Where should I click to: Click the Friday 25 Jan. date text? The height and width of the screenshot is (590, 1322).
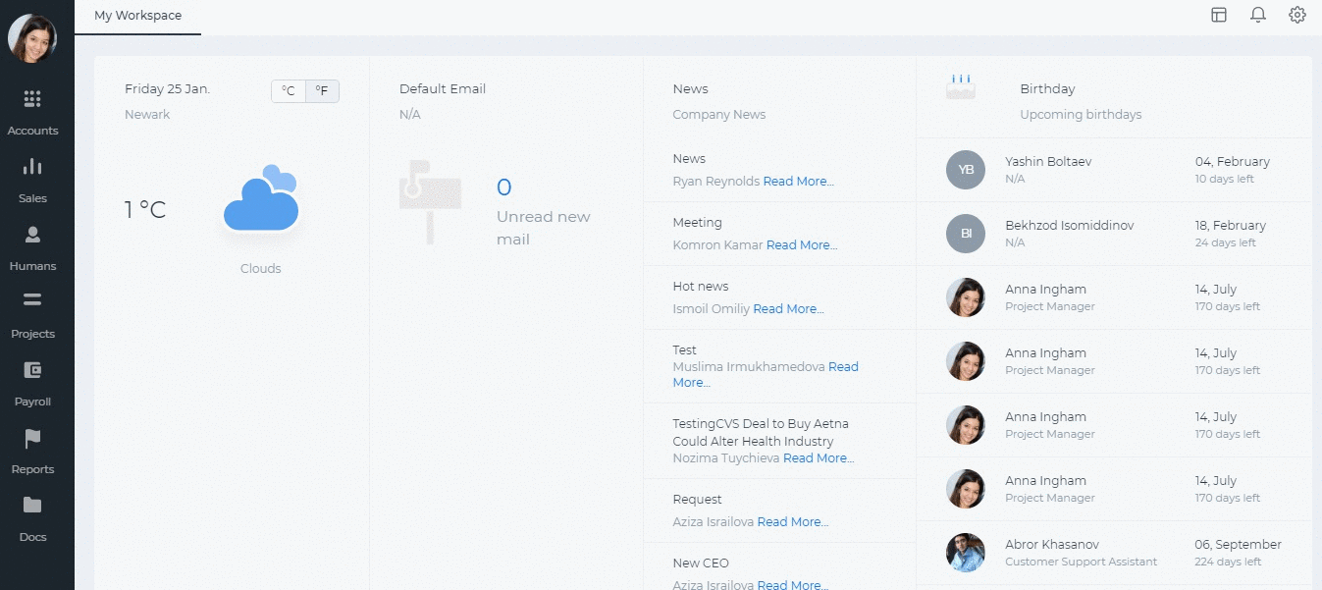(168, 89)
